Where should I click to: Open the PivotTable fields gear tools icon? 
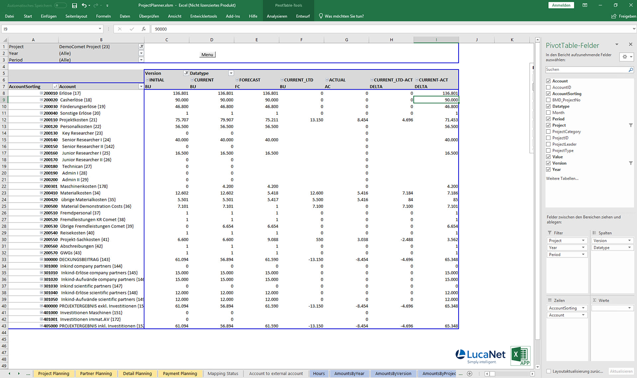(625, 57)
